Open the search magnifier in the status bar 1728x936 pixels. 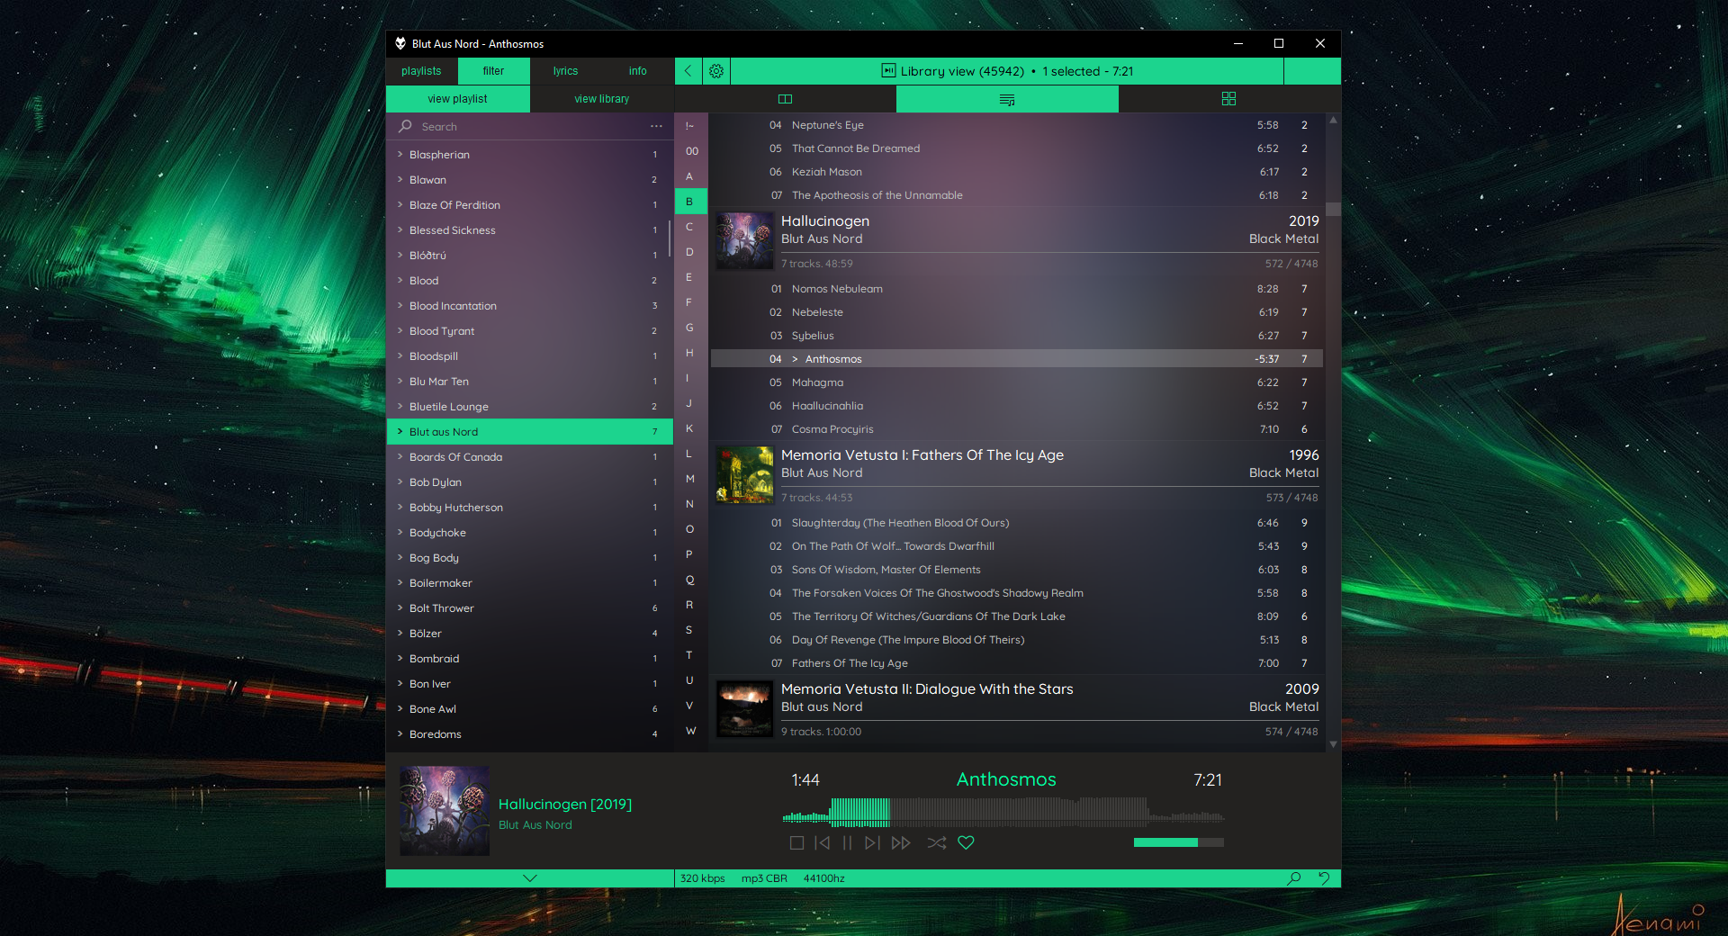click(1294, 878)
